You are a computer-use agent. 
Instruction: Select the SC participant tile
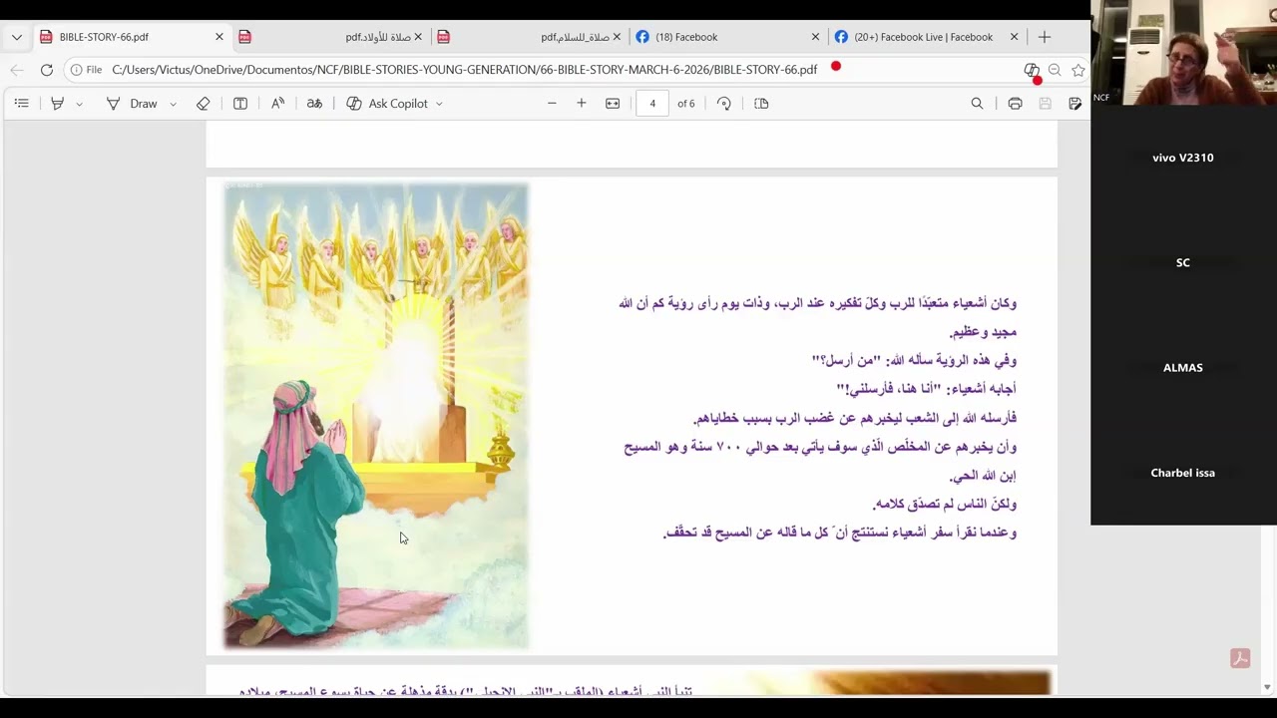[1183, 262]
